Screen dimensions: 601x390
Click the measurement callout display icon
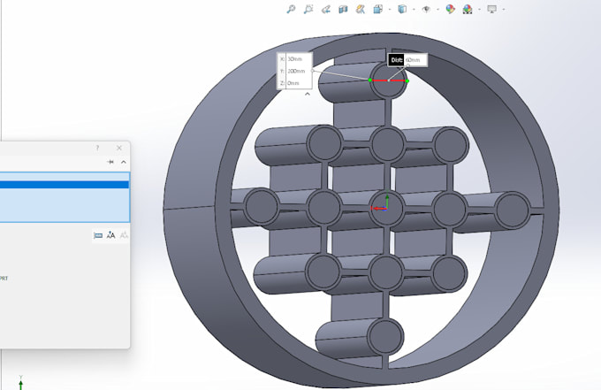coord(98,235)
